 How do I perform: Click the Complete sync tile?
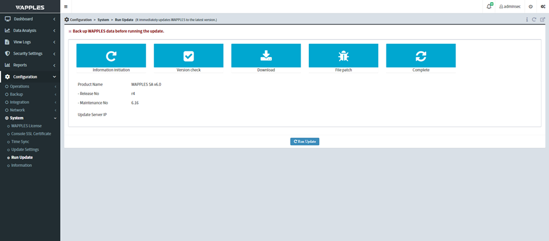click(420, 56)
